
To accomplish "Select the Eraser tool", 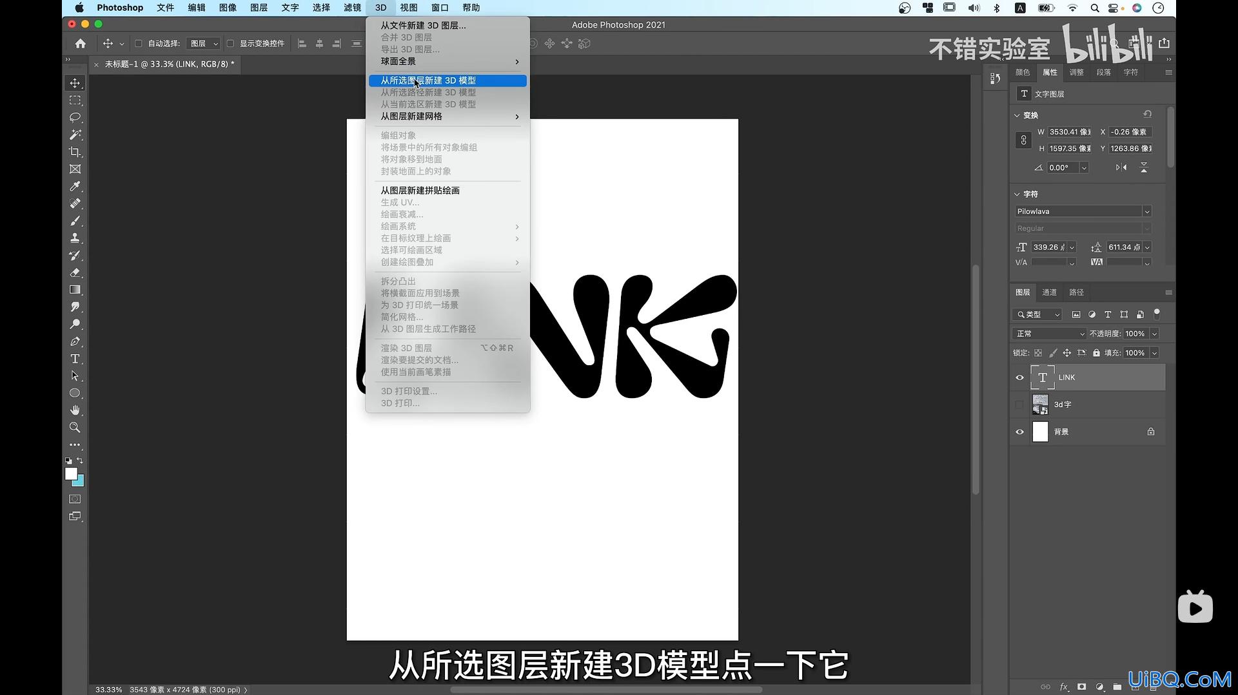I will point(75,272).
